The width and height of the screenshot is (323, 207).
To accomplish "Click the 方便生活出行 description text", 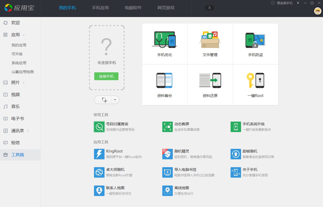I will pos(184,194).
